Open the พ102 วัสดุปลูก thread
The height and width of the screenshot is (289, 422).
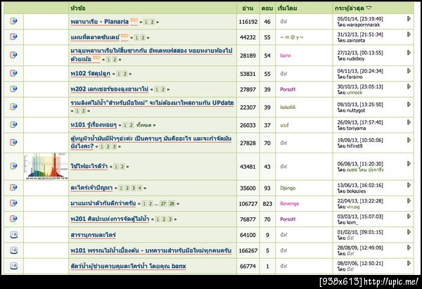91,73
